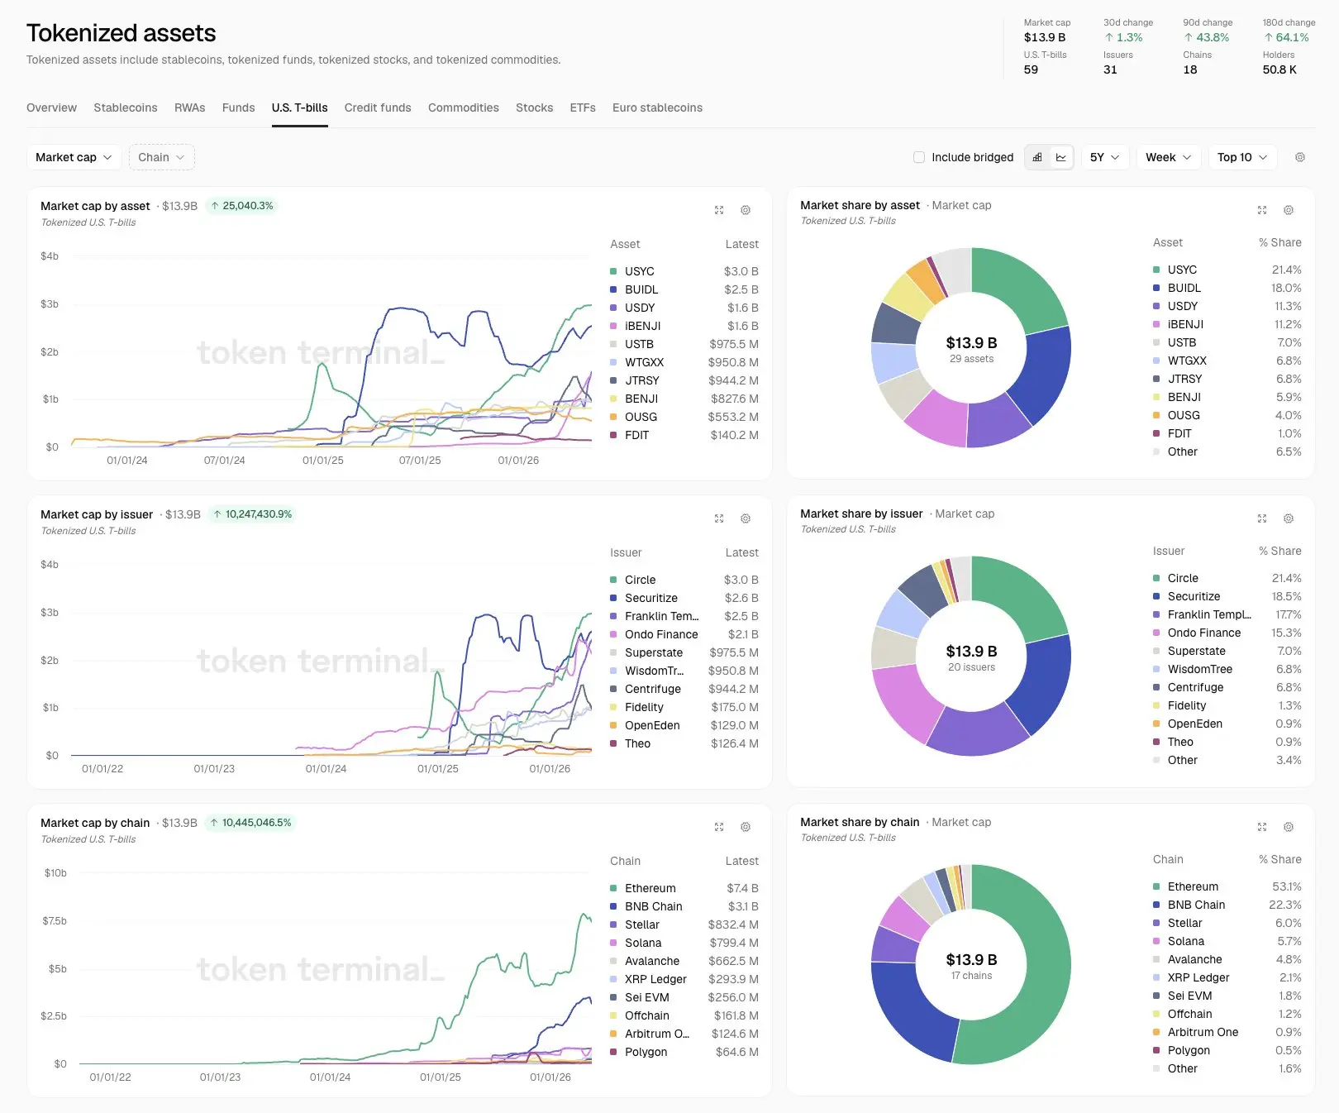Image resolution: width=1339 pixels, height=1113 pixels.
Task: Select USDY in the Market cap by asset legend
Action: coord(640,308)
